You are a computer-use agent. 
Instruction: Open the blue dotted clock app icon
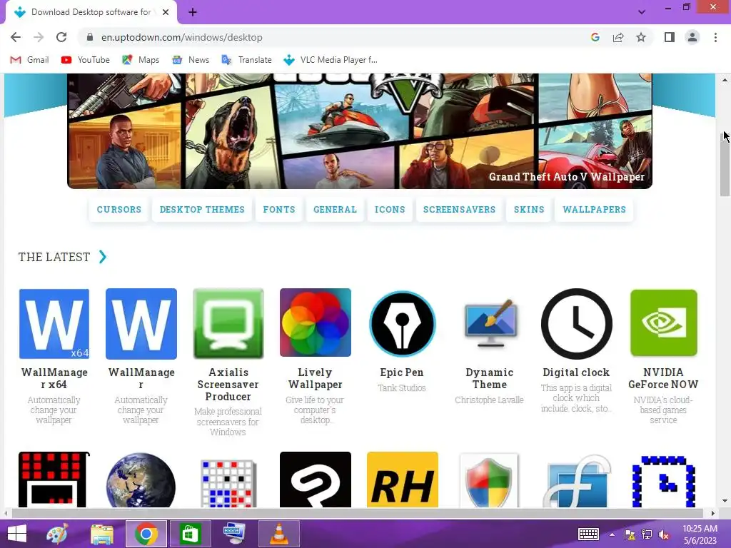point(664,482)
